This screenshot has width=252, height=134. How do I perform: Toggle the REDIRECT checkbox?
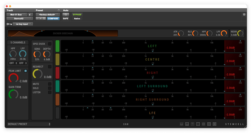click(x=50, y=66)
